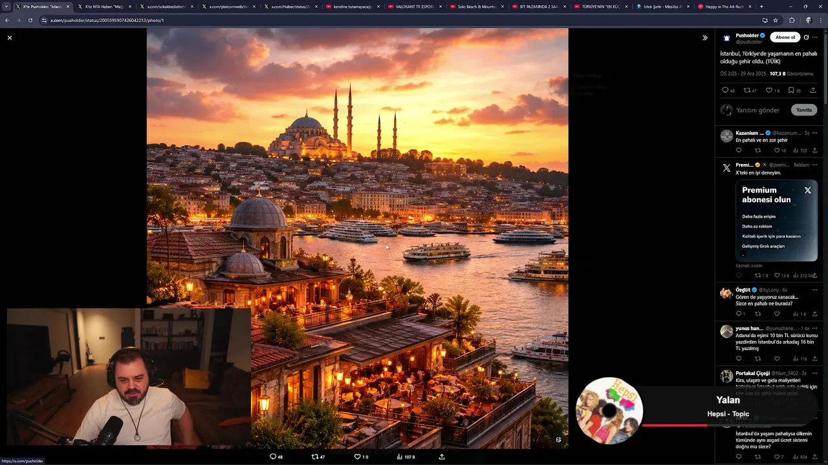Image resolution: width=828 pixels, height=465 pixels.
Task: Reply to yunus han's comment
Action: point(739,358)
